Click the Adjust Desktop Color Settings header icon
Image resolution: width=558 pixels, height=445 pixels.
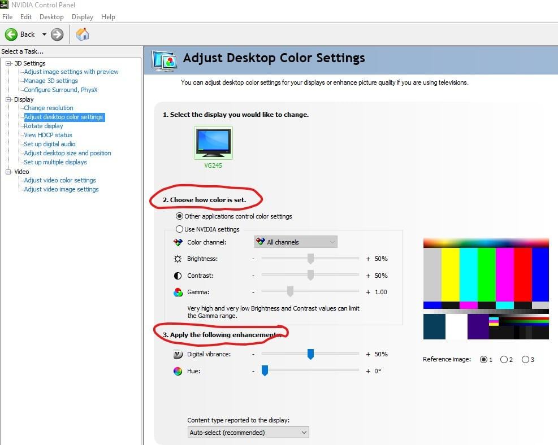[x=164, y=61]
